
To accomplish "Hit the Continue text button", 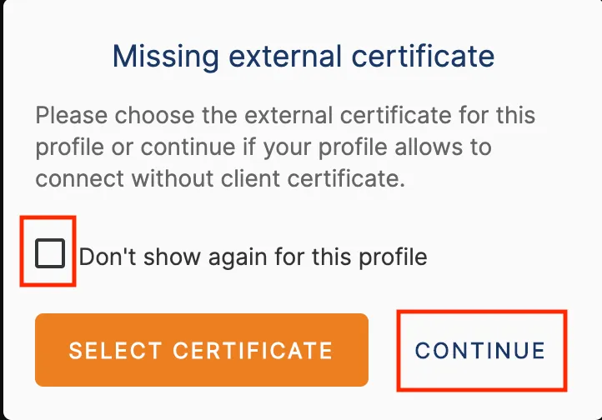I will [480, 350].
